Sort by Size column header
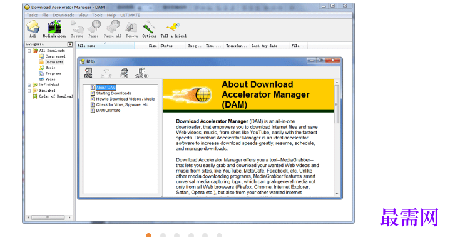Image resolution: width=450 pixels, height=237 pixels. pyautogui.click(x=146, y=46)
